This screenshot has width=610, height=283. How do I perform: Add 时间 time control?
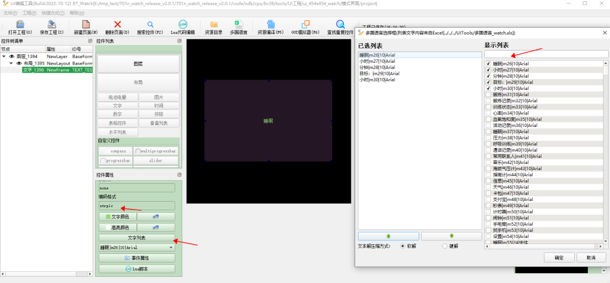[x=159, y=105]
